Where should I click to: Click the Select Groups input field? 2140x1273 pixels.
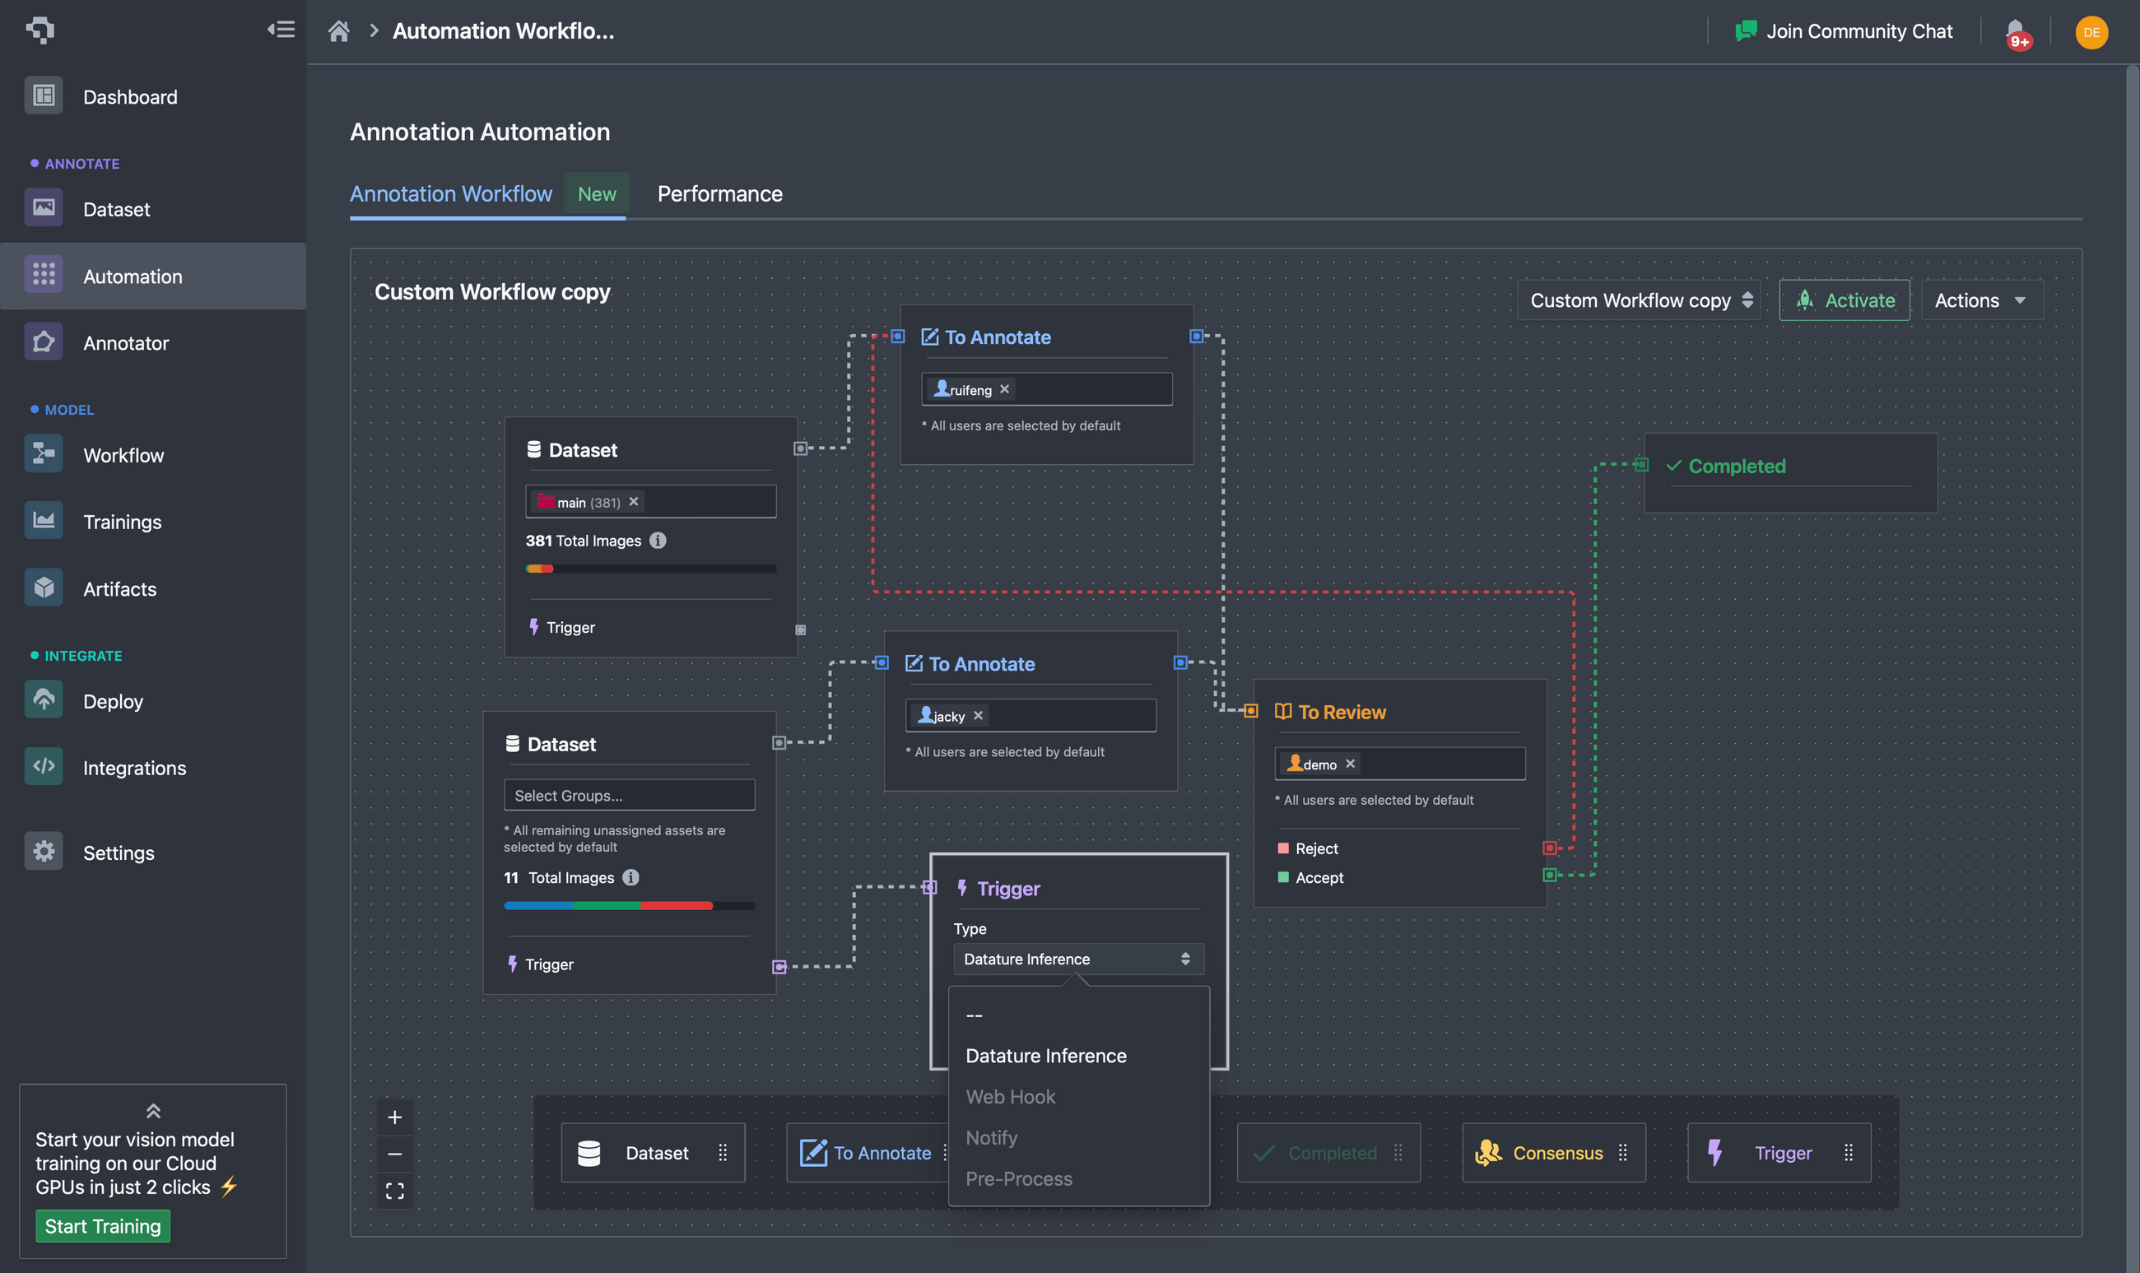click(629, 795)
